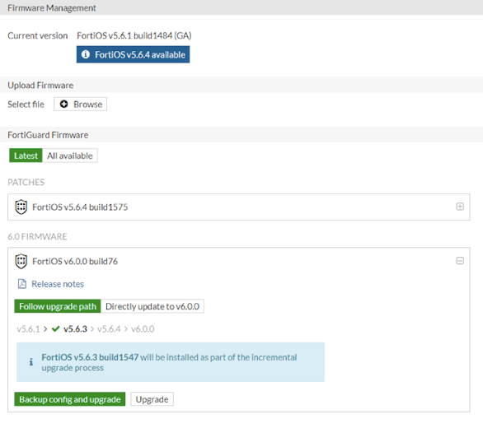Click v5.6.4 step in upgrade path
This screenshot has height=428, width=483.
[109, 329]
